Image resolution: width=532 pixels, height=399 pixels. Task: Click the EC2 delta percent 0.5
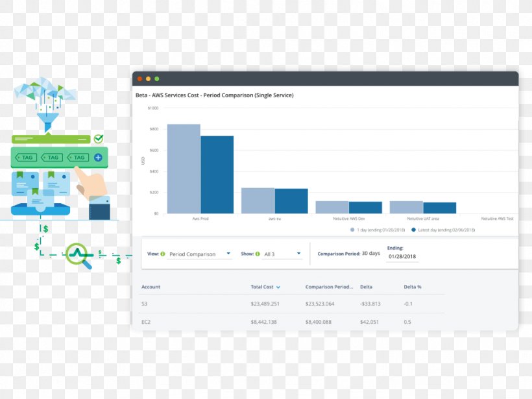tap(407, 322)
